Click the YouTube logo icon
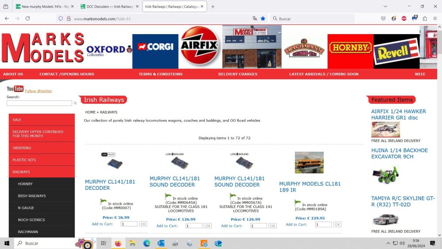 tap(15, 89)
